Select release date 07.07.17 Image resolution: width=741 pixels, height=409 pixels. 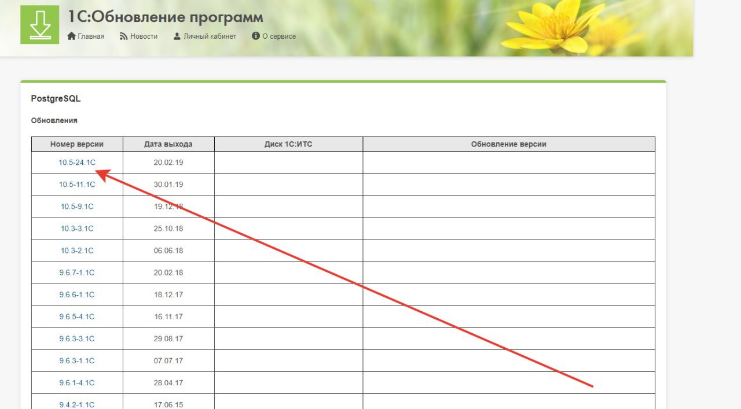168,360
